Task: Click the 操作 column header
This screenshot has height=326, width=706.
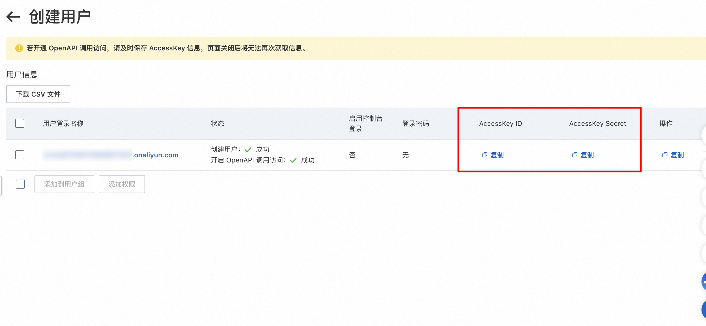Action: coord(666,124)
